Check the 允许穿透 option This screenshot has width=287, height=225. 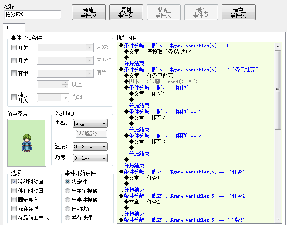(x=14, y=208)
